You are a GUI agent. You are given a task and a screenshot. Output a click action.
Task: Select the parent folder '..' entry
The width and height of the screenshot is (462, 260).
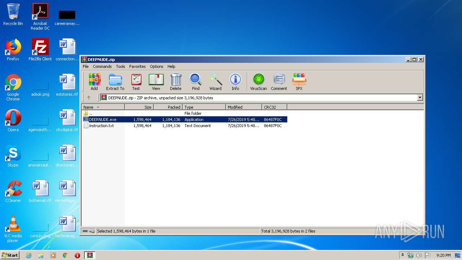(x=185, y=113)
